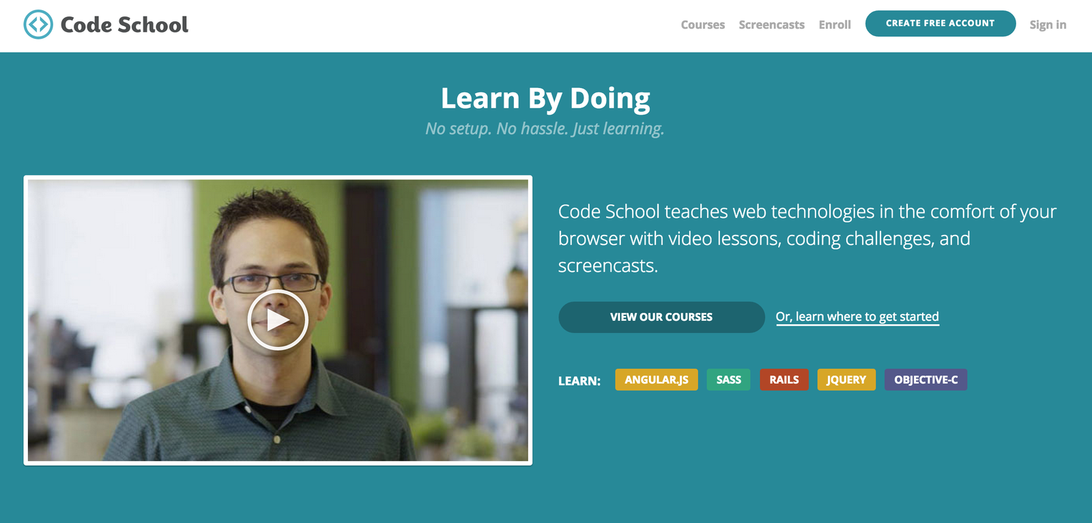
Task: Go to Screencasts in the top navigation
Action: (771, 25)
